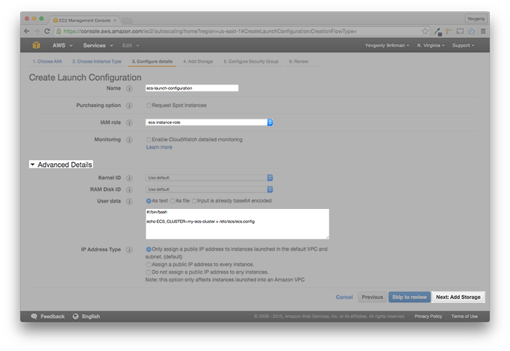
Task: Close the EC2 Management Console tab
Action: [115, 20]
